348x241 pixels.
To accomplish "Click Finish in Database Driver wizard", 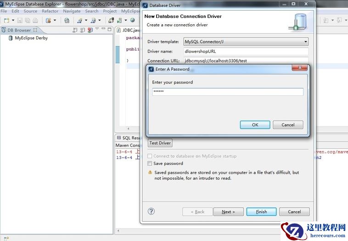I will 261,212.
